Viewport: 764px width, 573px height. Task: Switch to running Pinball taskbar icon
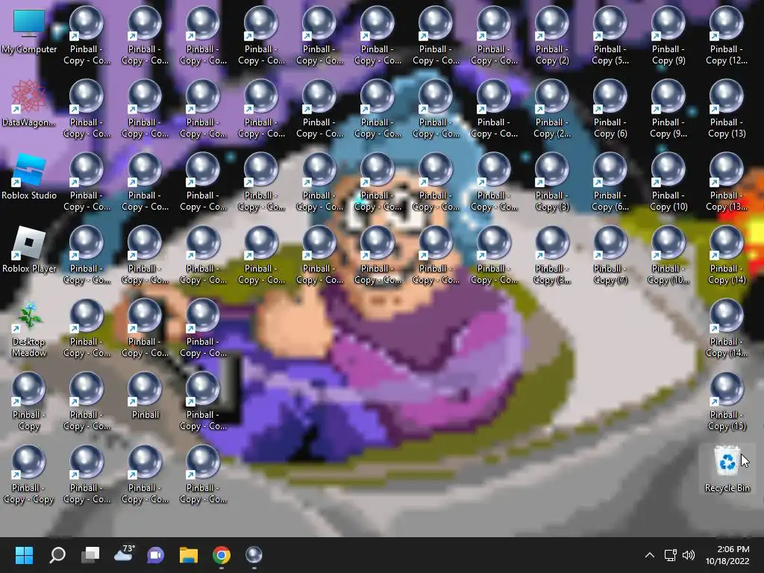tap(254, 554)
